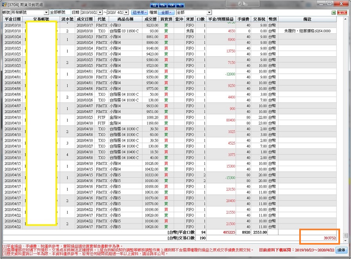Click the second blue window-split icon in title bar
The image size is (351, 259).
point(163,5)
